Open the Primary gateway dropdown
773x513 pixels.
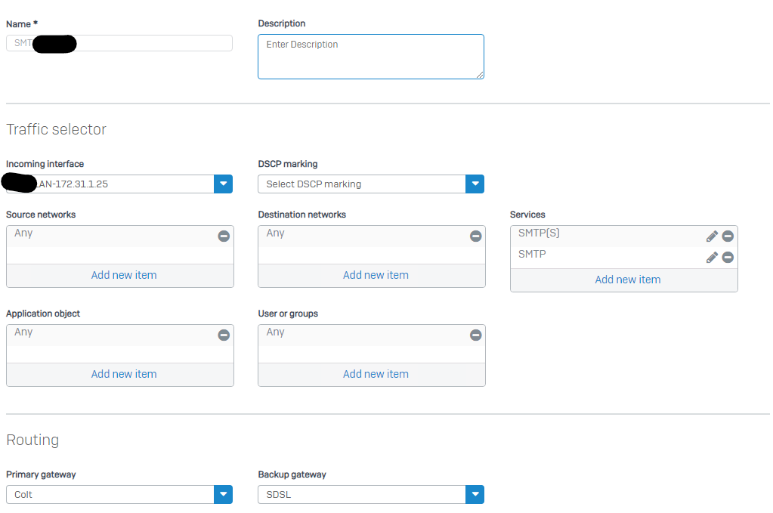coord(224,494)
